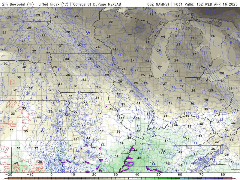Click the white segment of the color bar
This screenshot has width=240, height=180.
click(x=130, y=178)
